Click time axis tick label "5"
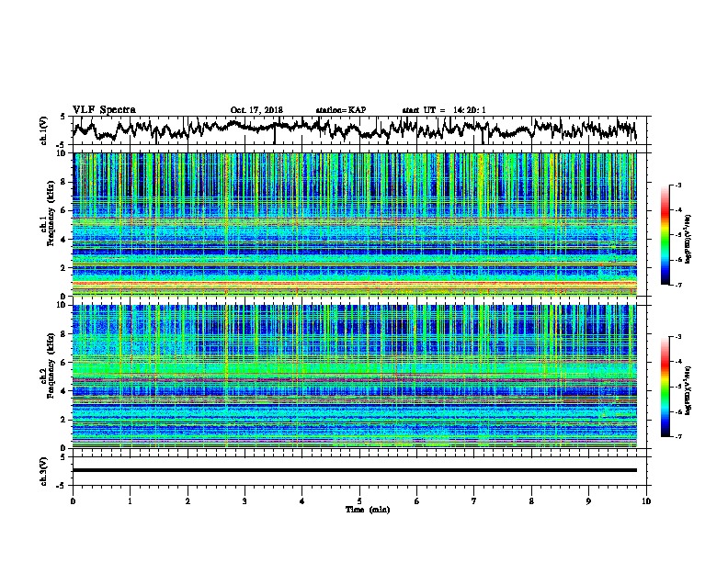 [359, 501]
